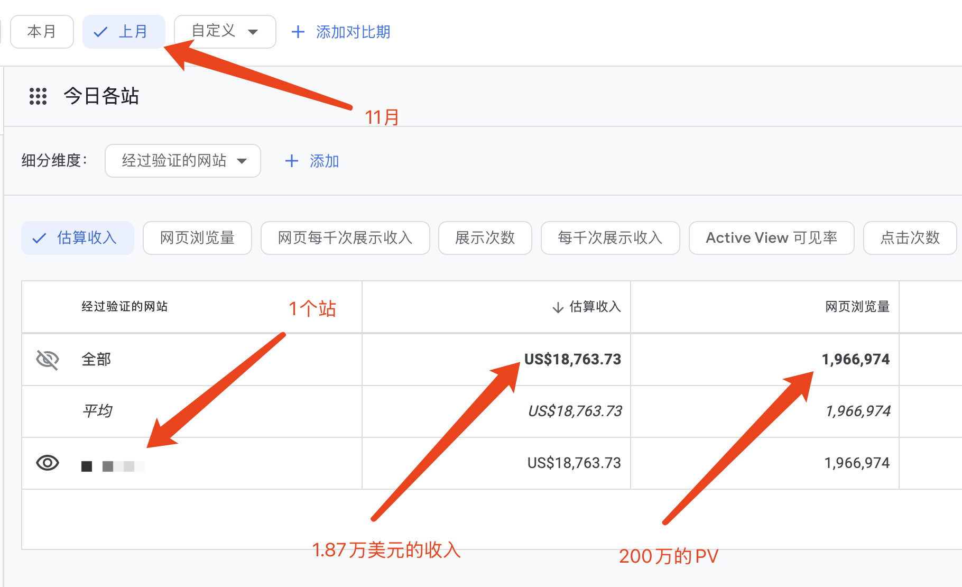Screen dimensions: 962x587
Task: Toggle the eye icon in the site row
Action: pyautogui.click(x=48, y=463)
